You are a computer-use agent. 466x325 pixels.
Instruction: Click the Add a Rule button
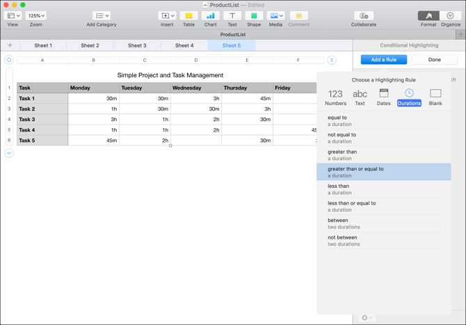[x=384, y=60]
